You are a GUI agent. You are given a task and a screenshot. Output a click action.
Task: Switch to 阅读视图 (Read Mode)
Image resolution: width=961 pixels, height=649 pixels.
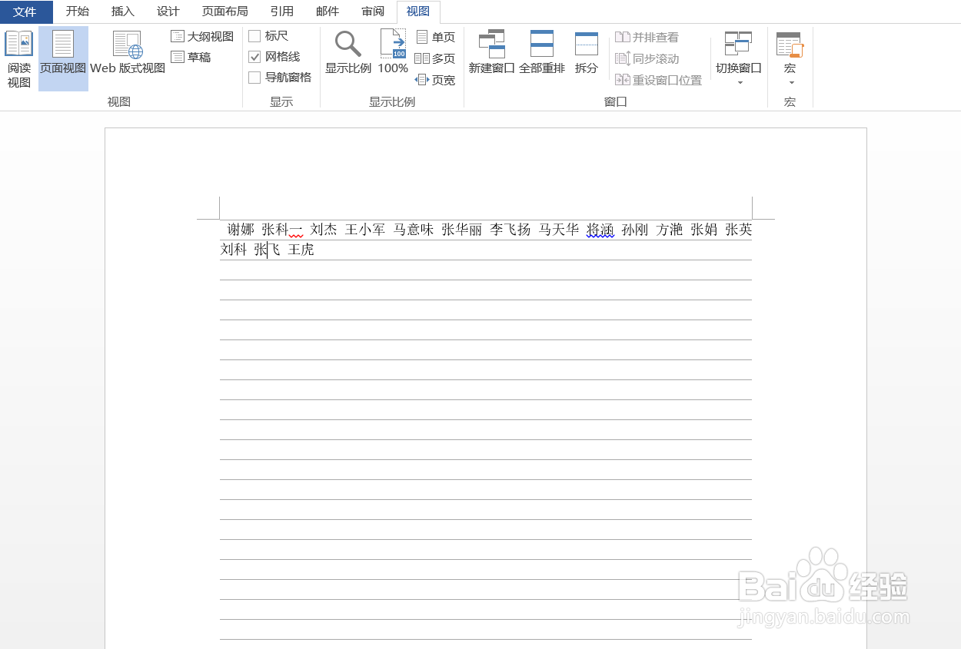(18, 58)
